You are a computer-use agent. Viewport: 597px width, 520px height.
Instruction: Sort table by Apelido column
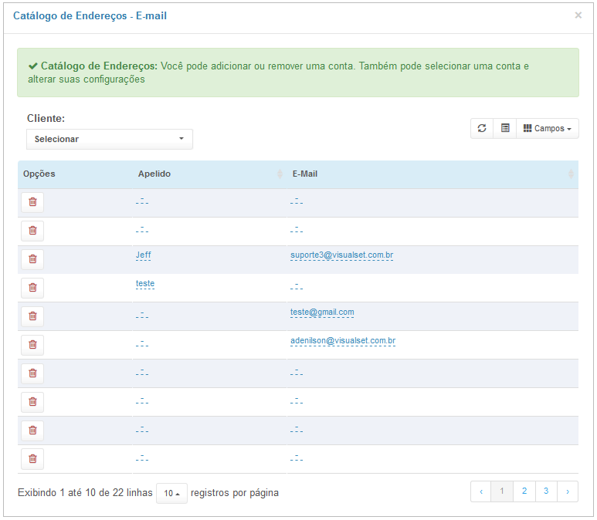209,174
